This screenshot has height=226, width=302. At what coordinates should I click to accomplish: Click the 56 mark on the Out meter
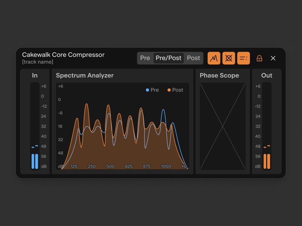(258, 156)
